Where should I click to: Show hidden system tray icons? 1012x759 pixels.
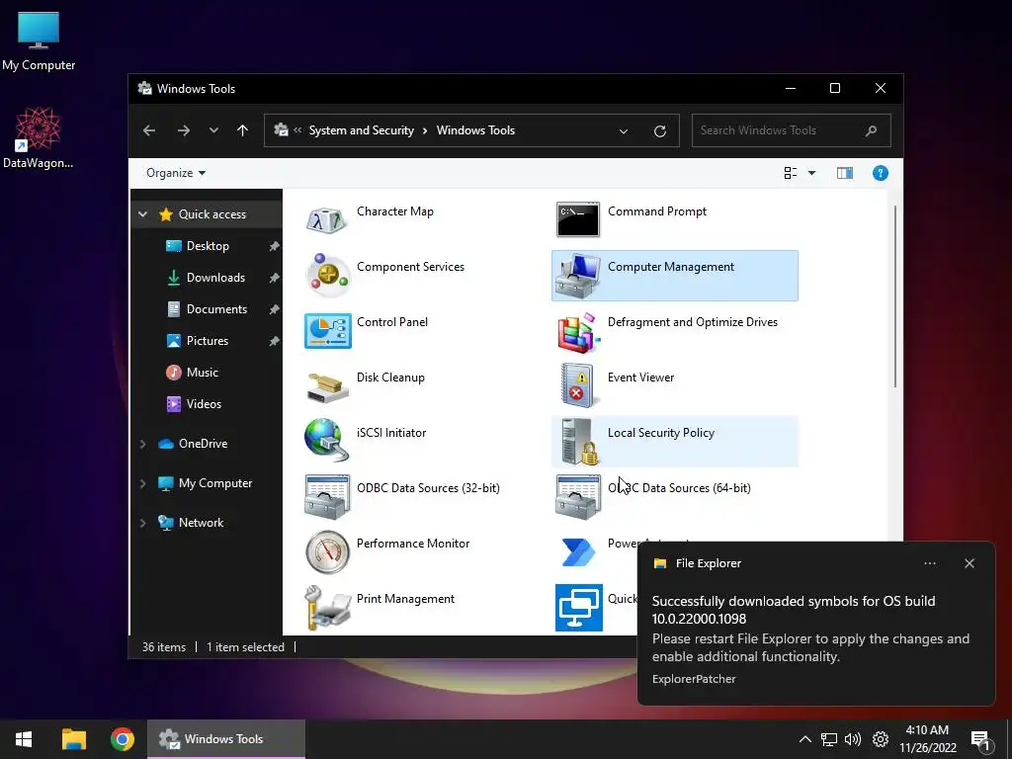[x=804, y=739]
